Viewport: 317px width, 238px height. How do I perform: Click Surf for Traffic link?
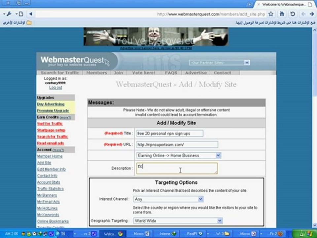click(x=50, y=124)
